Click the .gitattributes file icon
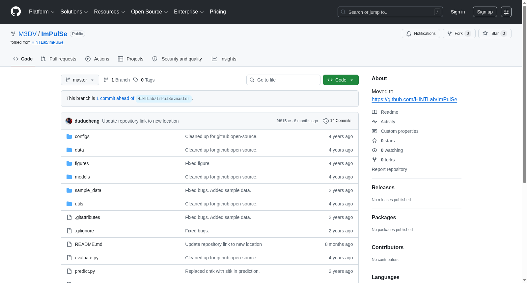This screenshot has width=527, height=283. [69, 217]
